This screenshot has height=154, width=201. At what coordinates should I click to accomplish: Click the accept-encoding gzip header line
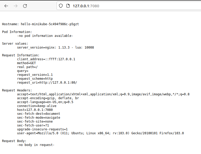[x=48, y=98]
